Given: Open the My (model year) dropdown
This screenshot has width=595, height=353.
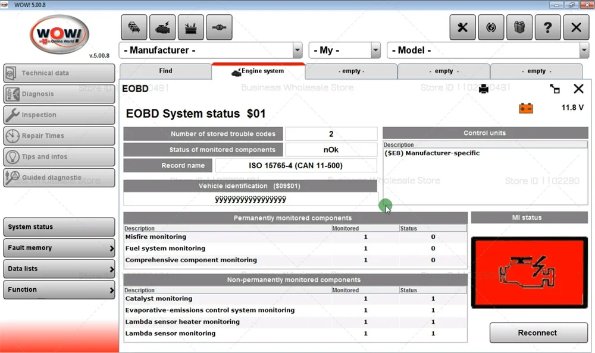Looking at the screenshot, I should click(345, 50).
